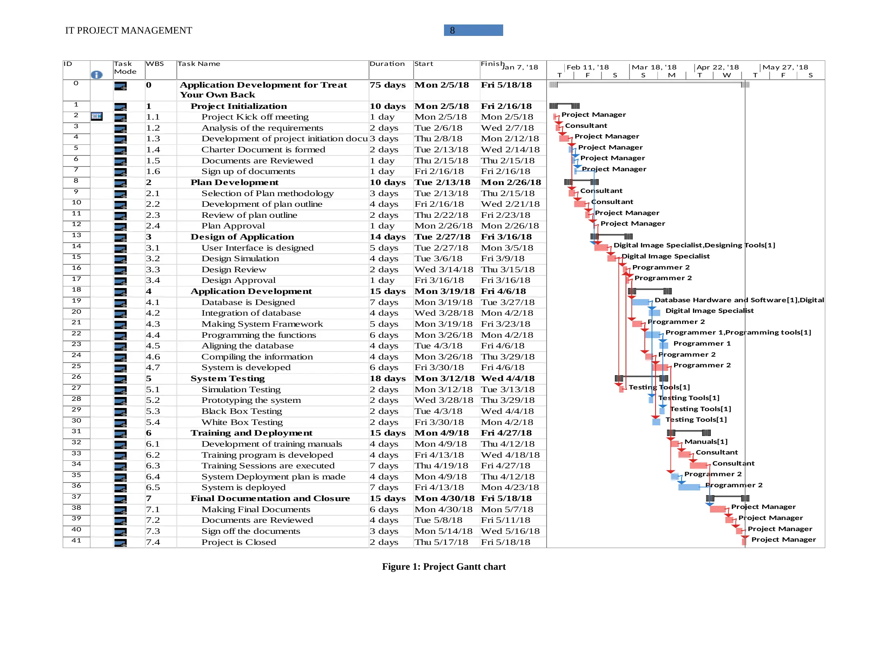Click the '18 days' duration for System Testing
The height and width of the screenshot is (651, 888).
pyautogui.click(x=388, y=378)
